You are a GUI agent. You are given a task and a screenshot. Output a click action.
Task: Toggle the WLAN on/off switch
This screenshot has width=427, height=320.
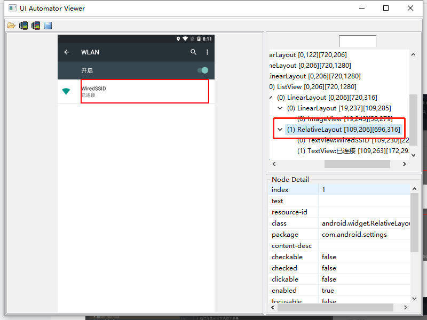pos(203,70)
